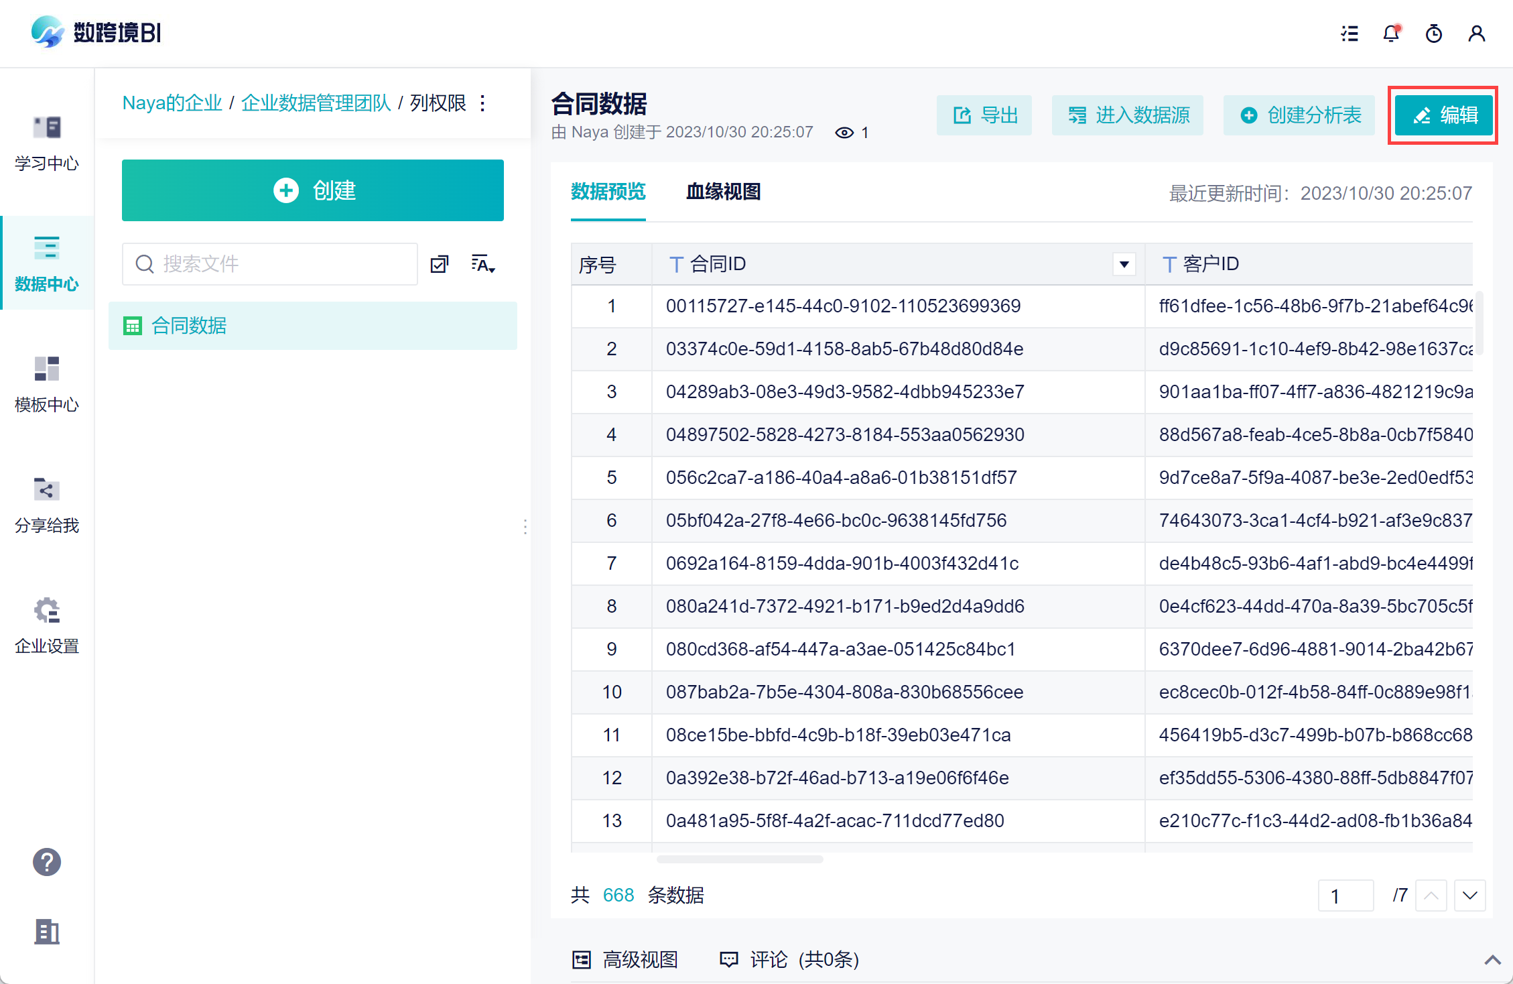Click cell 080a241d-7372-4921-b171-b9ed2d4a9dd6

click(x=899, y=607)
